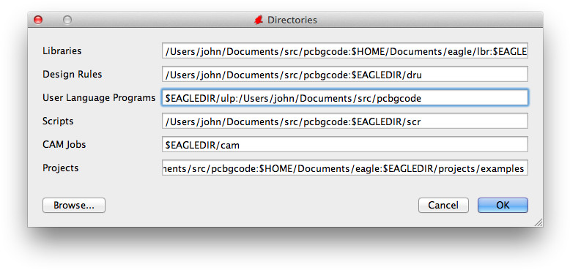
Task: Close the Directories dialog with red button
Action: [x=38, y=20]
